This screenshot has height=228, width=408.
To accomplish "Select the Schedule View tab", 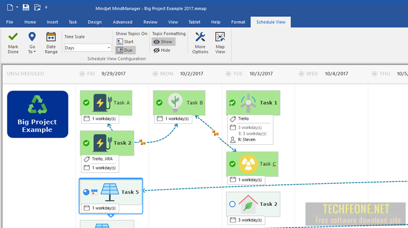I will tap(270, 22).
